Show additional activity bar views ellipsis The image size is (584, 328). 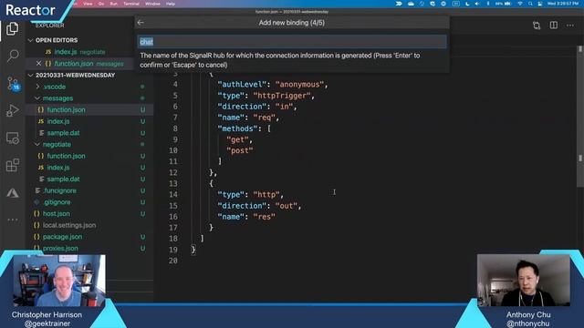click(13, 220)
